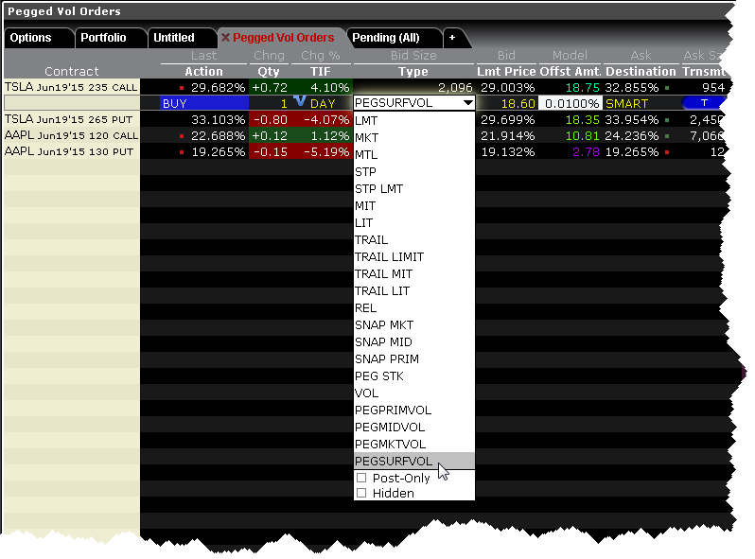Close the Pegged Vol Orders tab with red X
Image resolution: width=755 pixels, height=559 pixels.
(x=225, y=38)
